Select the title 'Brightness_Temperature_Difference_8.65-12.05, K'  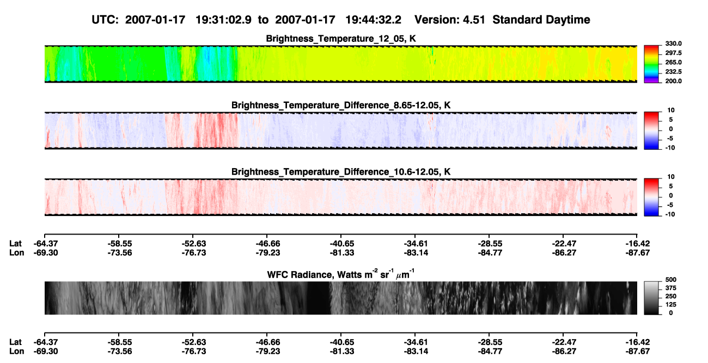341,105
